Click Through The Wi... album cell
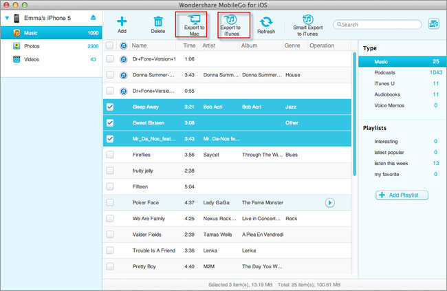Image resolution: width=447 pixels, height=291 pixels. click(x=262, y=155)
